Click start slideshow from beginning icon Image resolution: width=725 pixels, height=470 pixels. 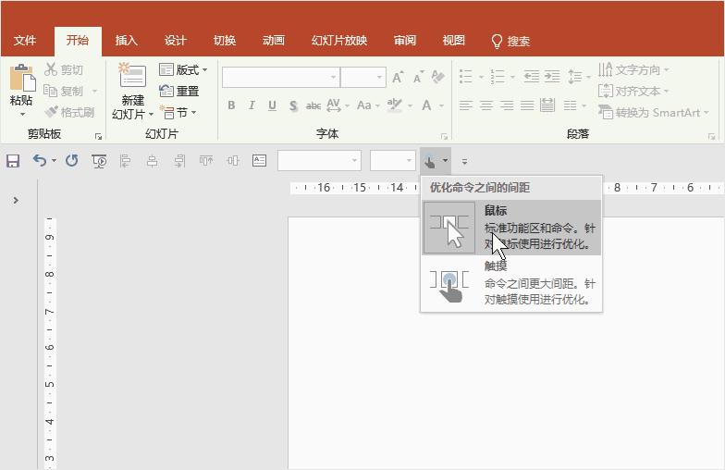tap(99, 161)
